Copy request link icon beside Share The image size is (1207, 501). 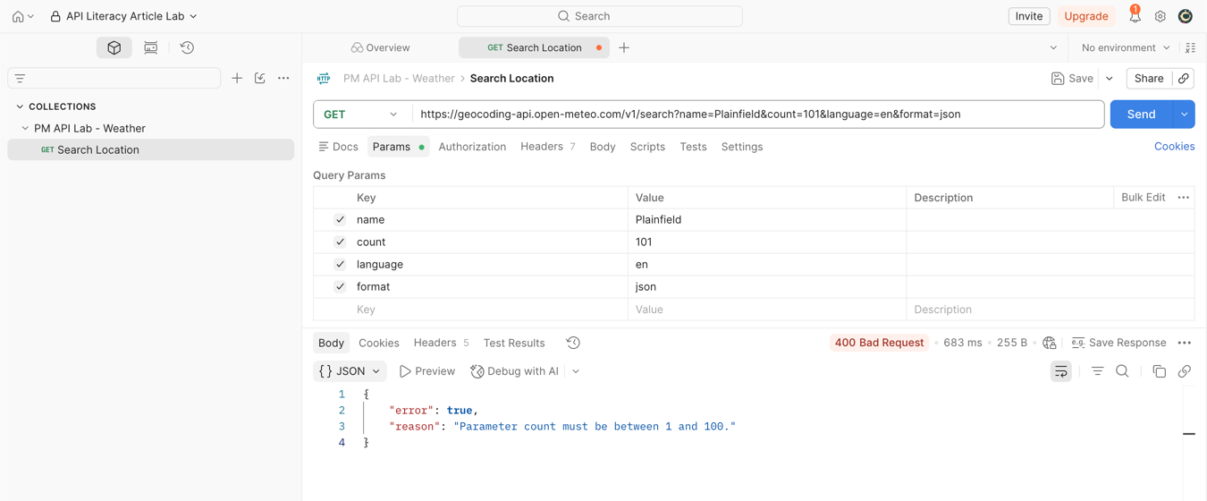click(1184, 79)
